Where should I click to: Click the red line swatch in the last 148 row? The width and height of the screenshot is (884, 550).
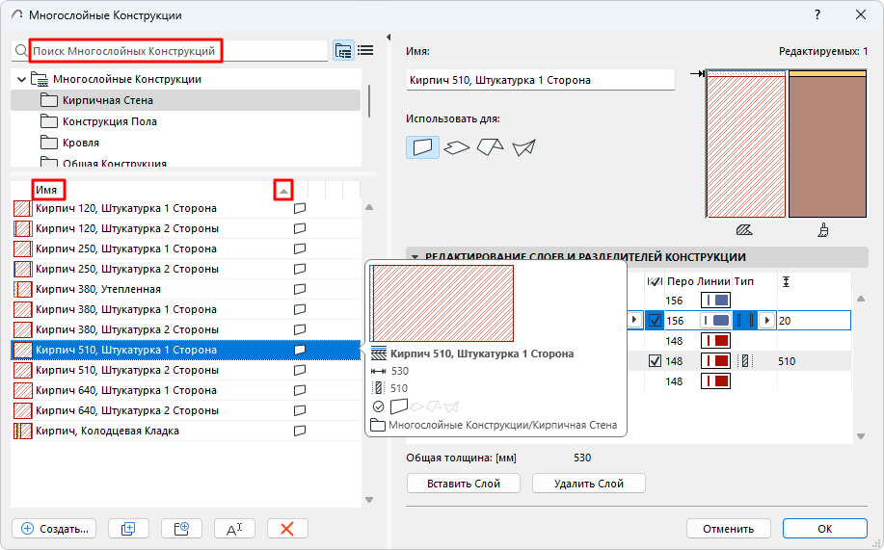tap(715, 381)
